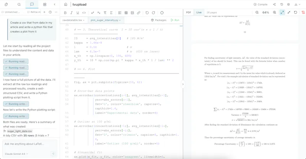Switch to plot_sugar_intensity.py tab

click(104, 20)
